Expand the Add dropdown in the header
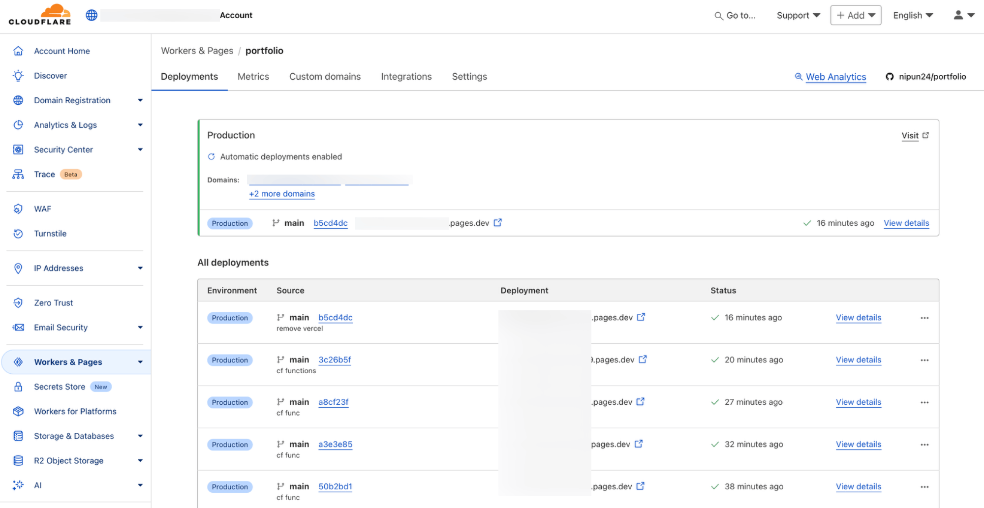This screenshot has height=508, width=984. coord(856,15)
